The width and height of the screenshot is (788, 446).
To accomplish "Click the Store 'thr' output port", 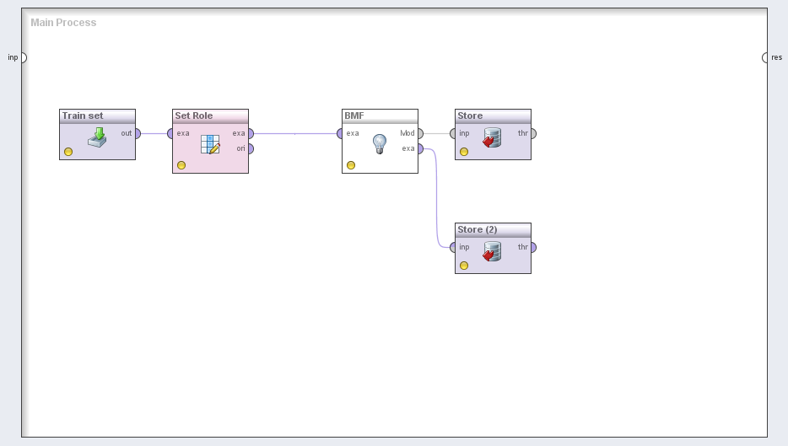I will click(x=533, y=133).
